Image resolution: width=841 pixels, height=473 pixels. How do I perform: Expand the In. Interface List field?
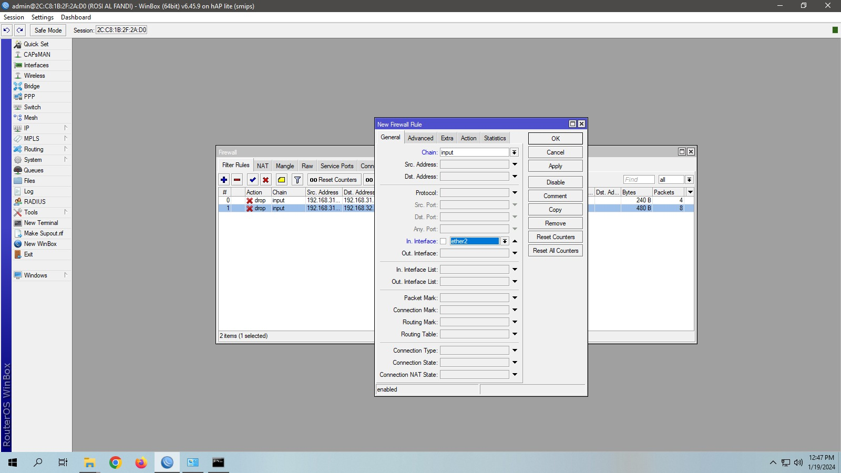515,270
